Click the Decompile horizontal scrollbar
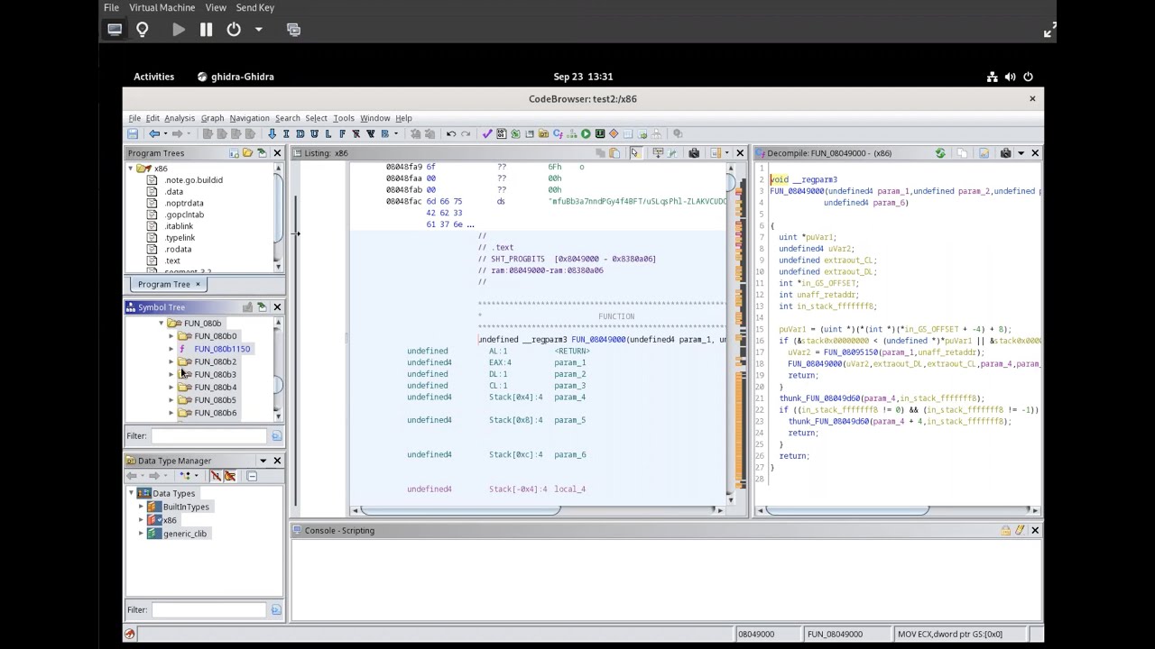This screenshot has width=1155, height=649. (849, 511)
